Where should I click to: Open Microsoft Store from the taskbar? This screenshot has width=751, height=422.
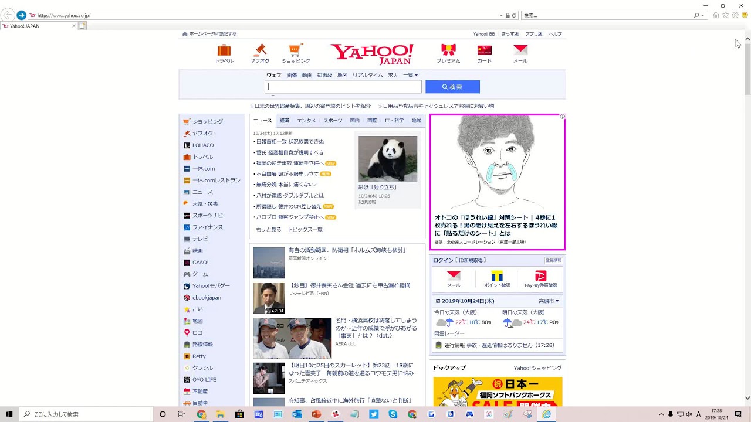click(239, 414)
